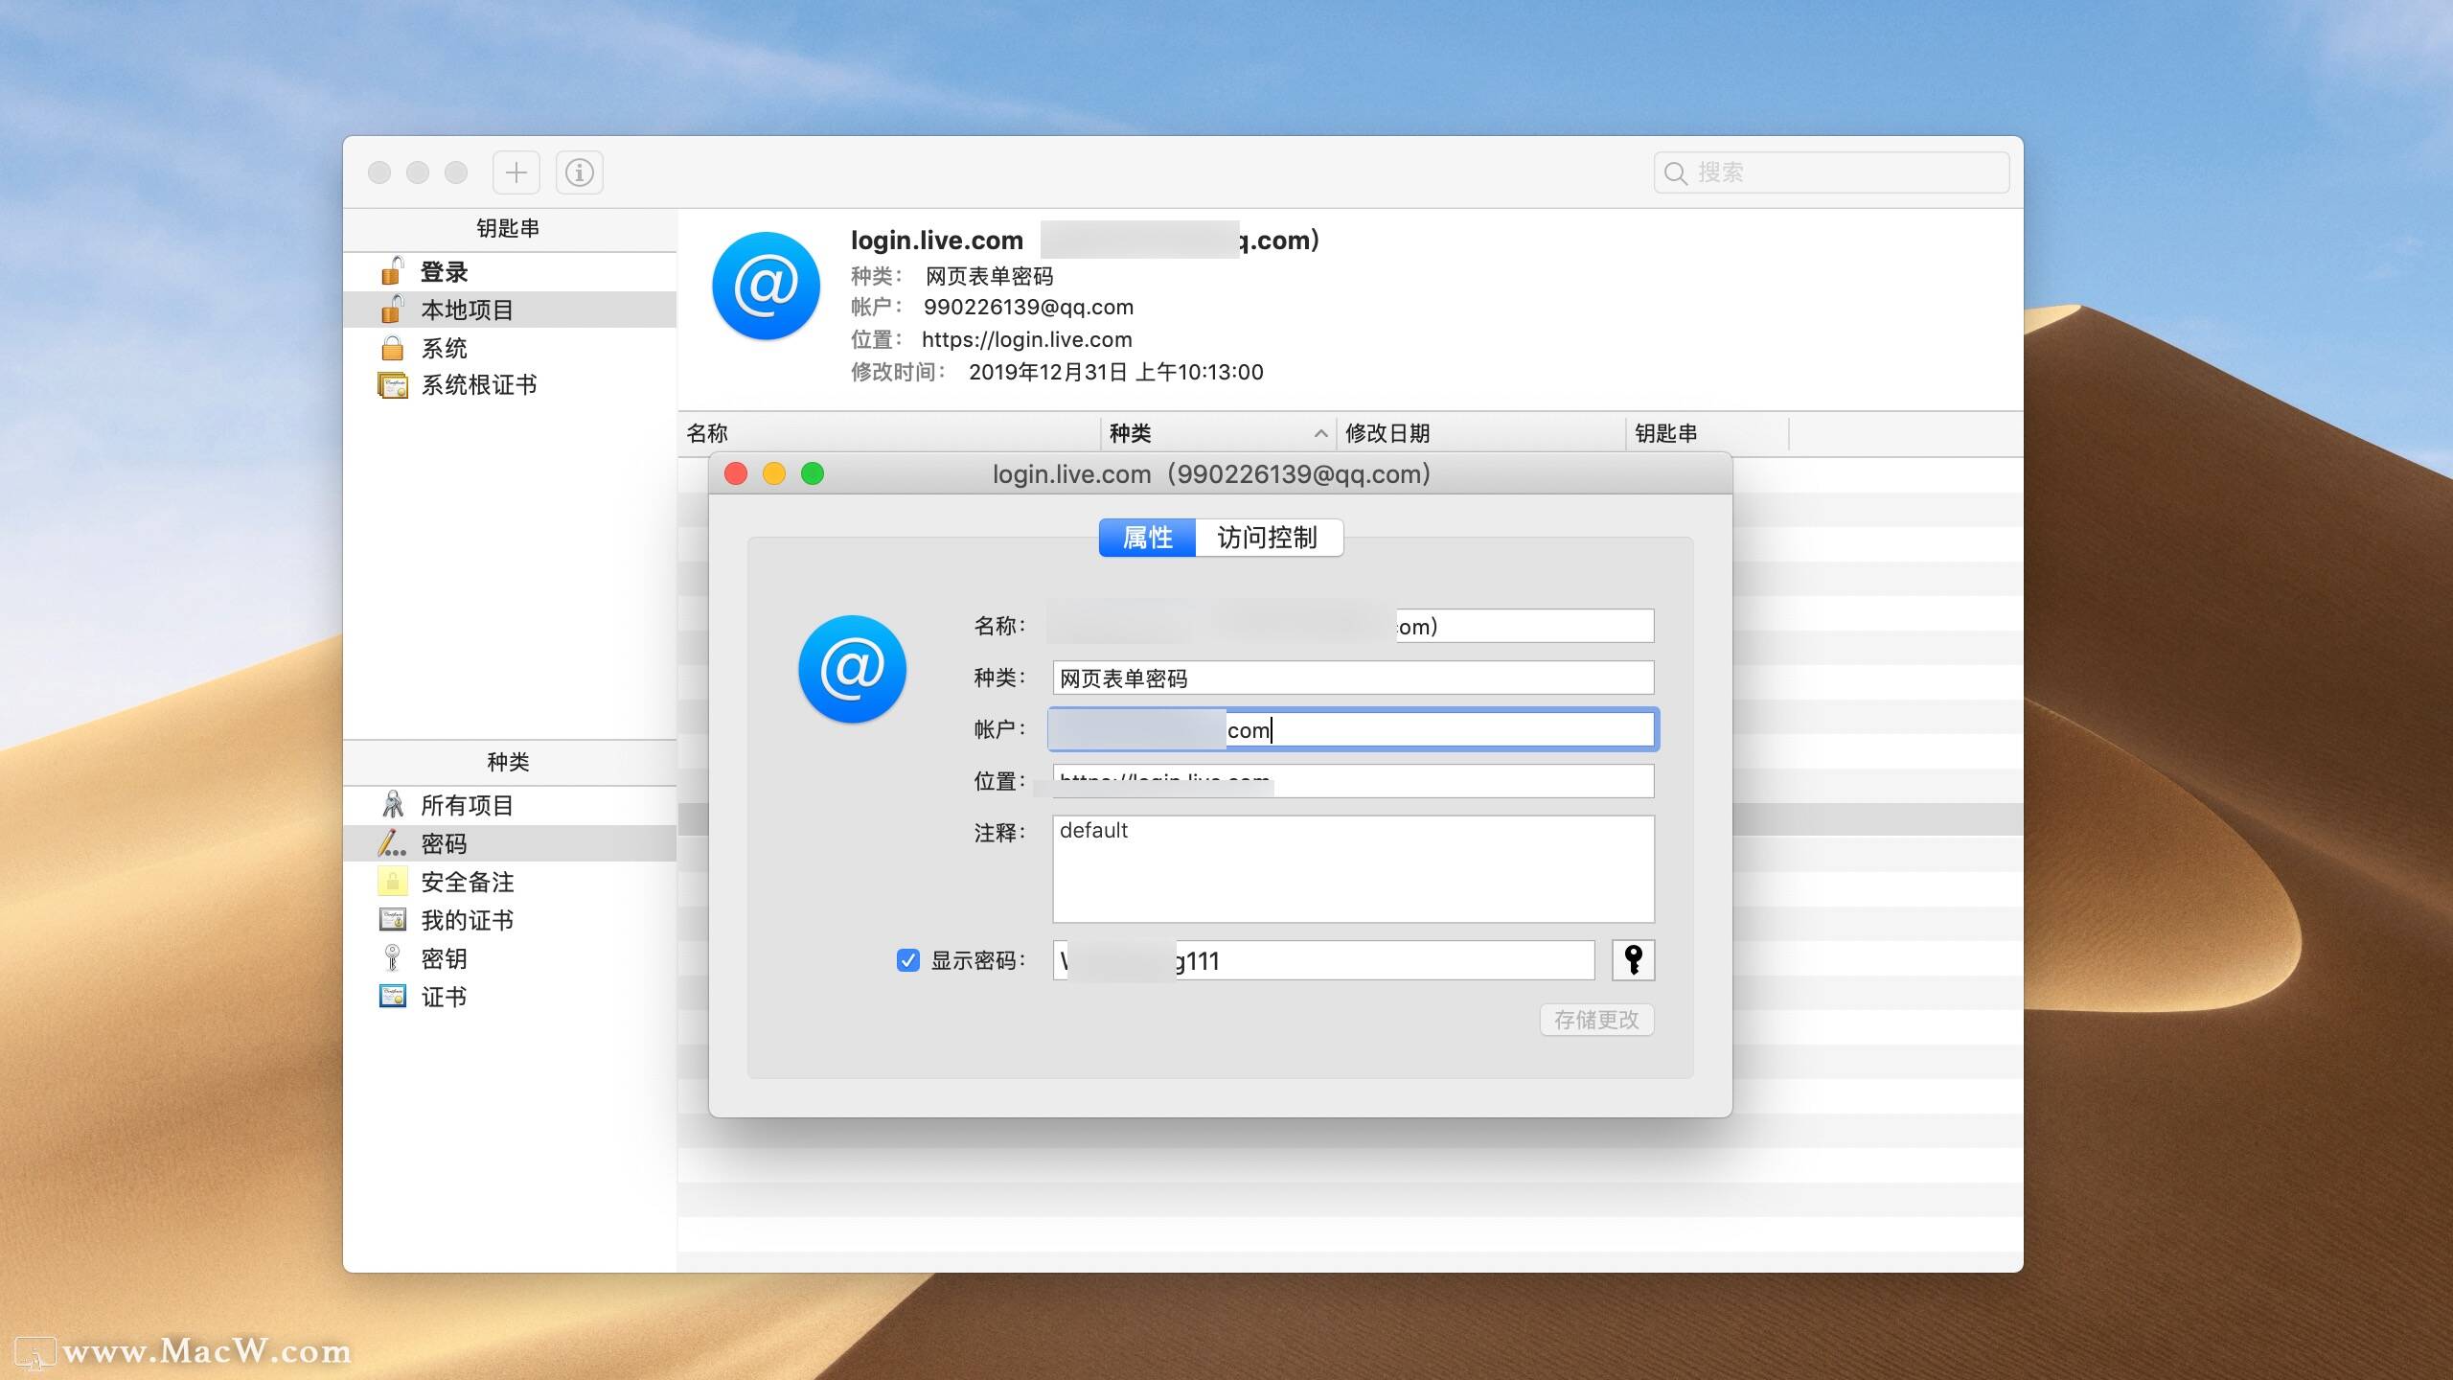Sort list by 修改日期 column

1387,434
